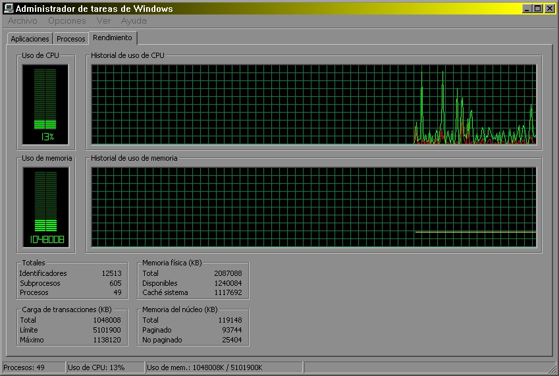Click the Paginado label
The width and height of the screenshot is (559, 376).
[x=157, y=330]
